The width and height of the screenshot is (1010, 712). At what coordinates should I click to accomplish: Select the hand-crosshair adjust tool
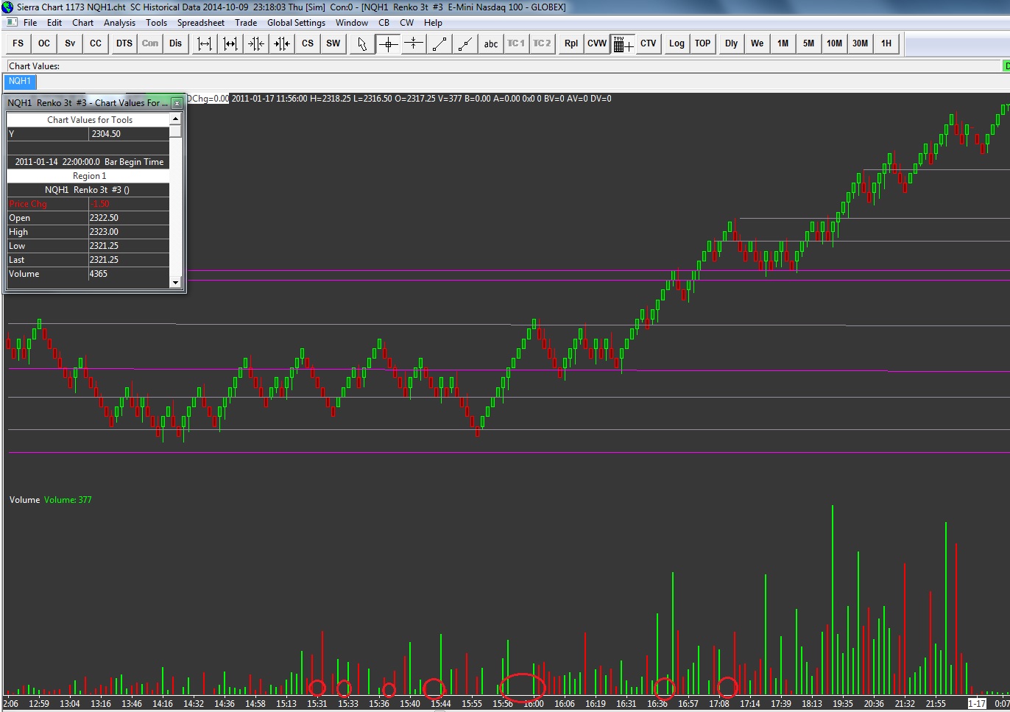[414, 43]
